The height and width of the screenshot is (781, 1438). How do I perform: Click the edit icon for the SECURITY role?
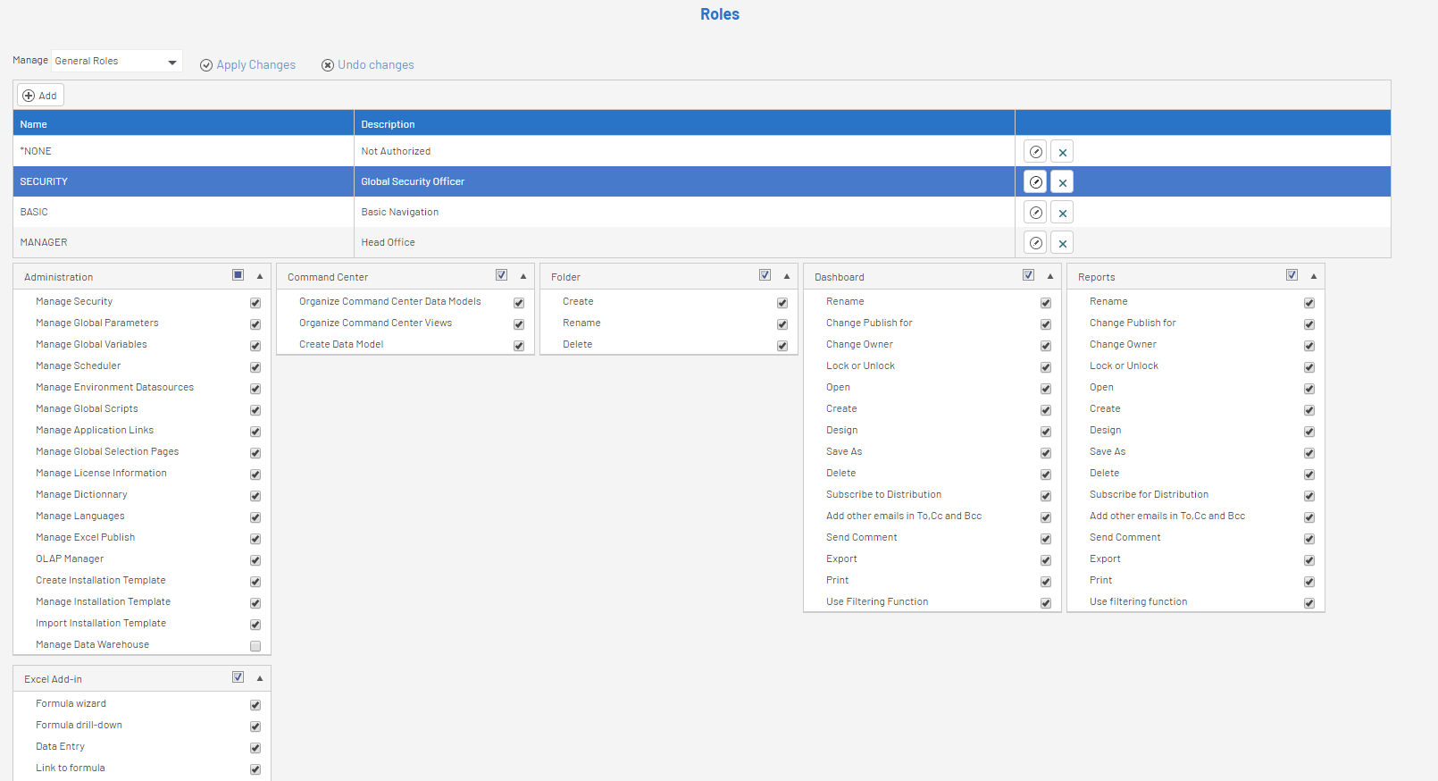point(1035,182)
